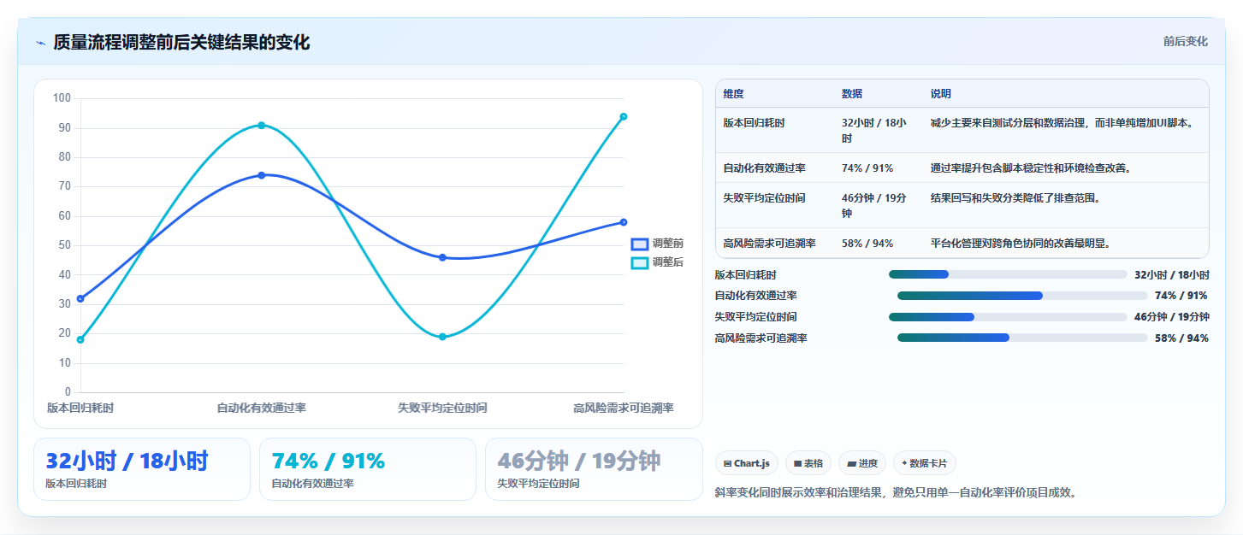Viewport: 1243px width, 535px height.
Task: Click 调整前 data point at 高风险需求可追溯率 (58)
Action: coord(624,222)
